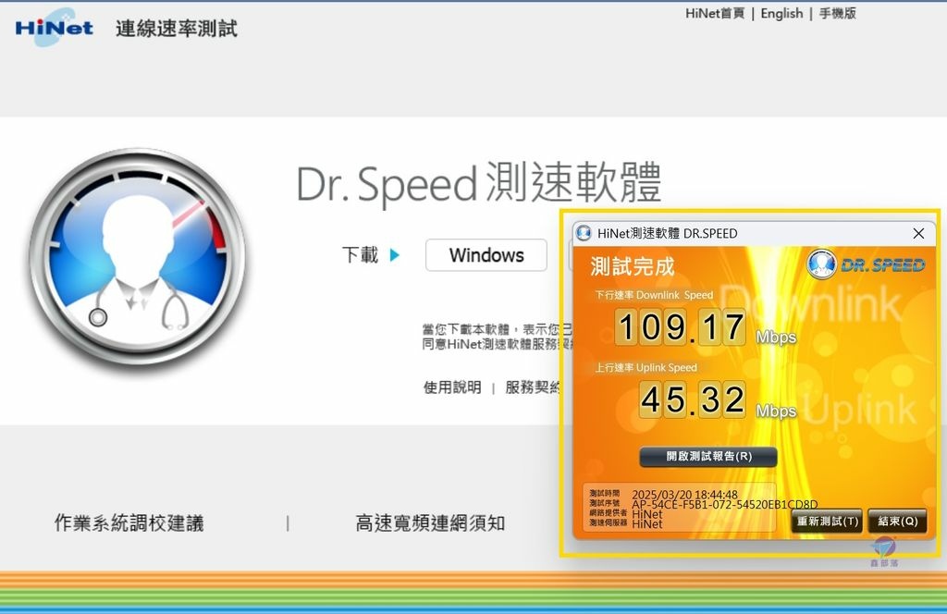The width and height of the screenshot is (947, 614).
Task: Click the downlink speed value 109.17
Action: pyautogui.click(x=680, y=327)
